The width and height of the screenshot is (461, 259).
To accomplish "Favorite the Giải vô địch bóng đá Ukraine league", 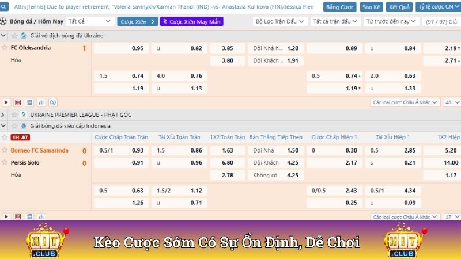I will (x=14, y=36).
